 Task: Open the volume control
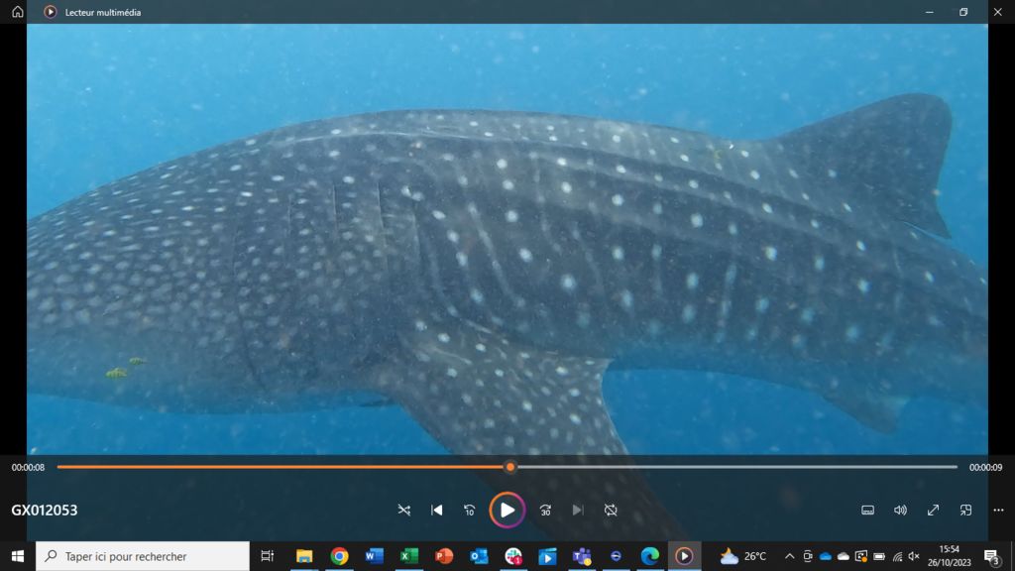coord(900,510)
